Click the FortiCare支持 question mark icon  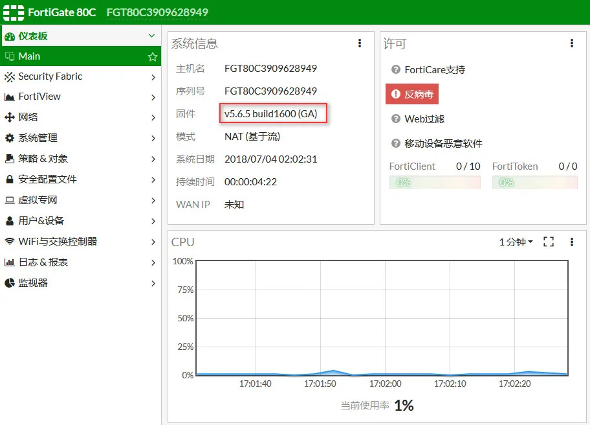pyautogui.click(x=395, y=70)
